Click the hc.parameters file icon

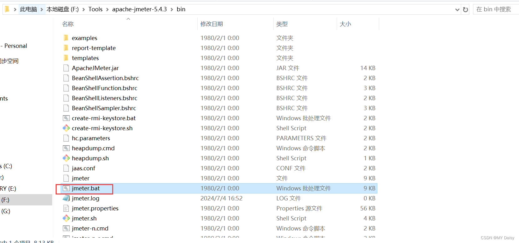66,138
